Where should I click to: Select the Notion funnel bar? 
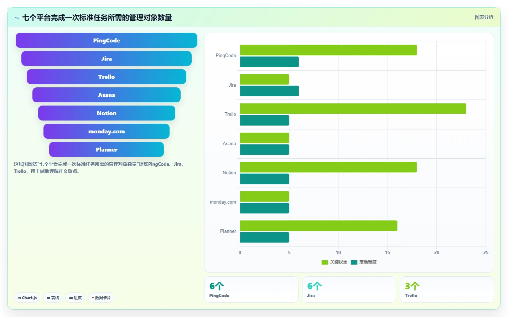point(107,113)
